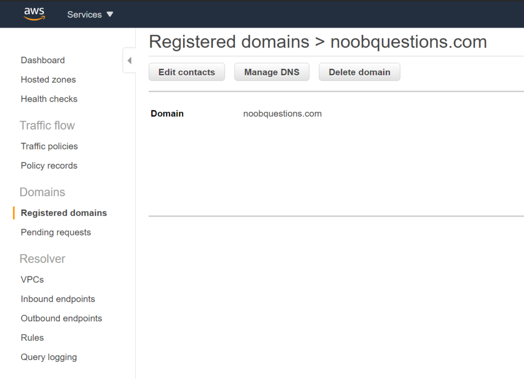Click the noobquestions.com domain value
Image resolution: width=524 pixels, height=379 pixels.
click(282, 114)
